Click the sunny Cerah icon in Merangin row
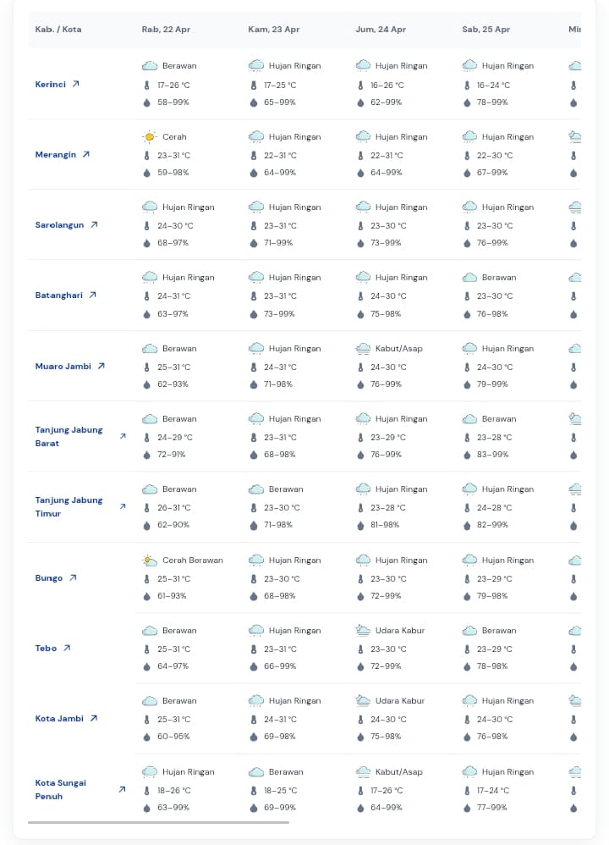 [x=150, y=136]
